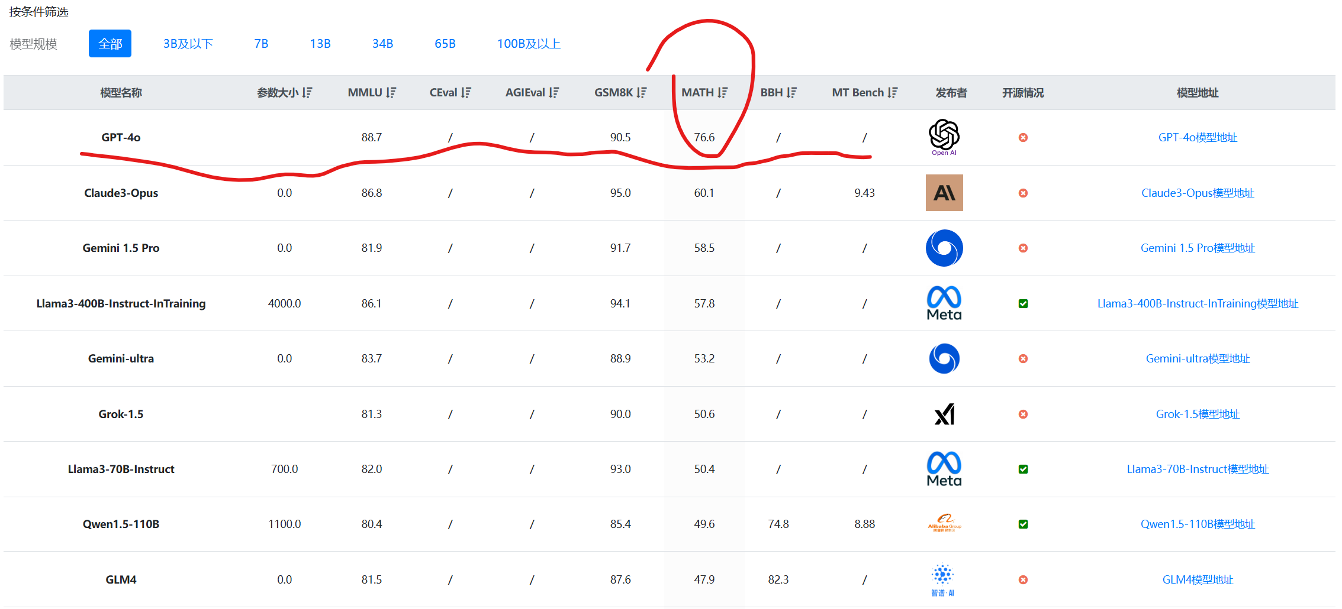1342x609 pixels.
Task: Open Llama3-400B-Instruct-InTraining模型地址 link
Action: point(1198,303)
